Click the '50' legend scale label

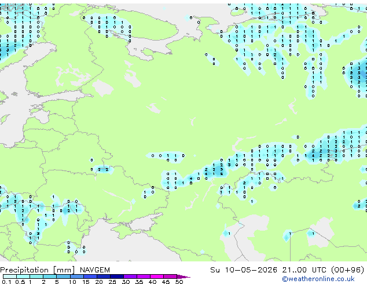[179, 282]
